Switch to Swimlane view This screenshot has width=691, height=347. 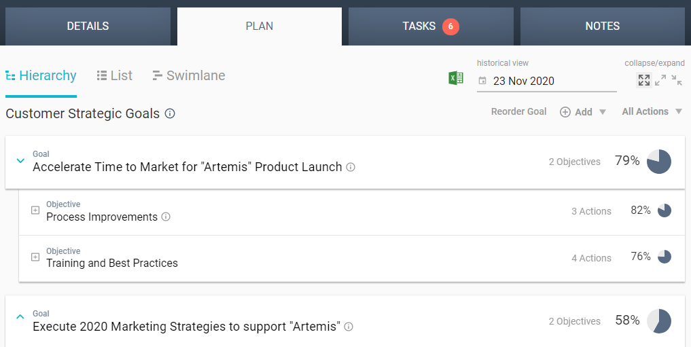click(189, 75)
